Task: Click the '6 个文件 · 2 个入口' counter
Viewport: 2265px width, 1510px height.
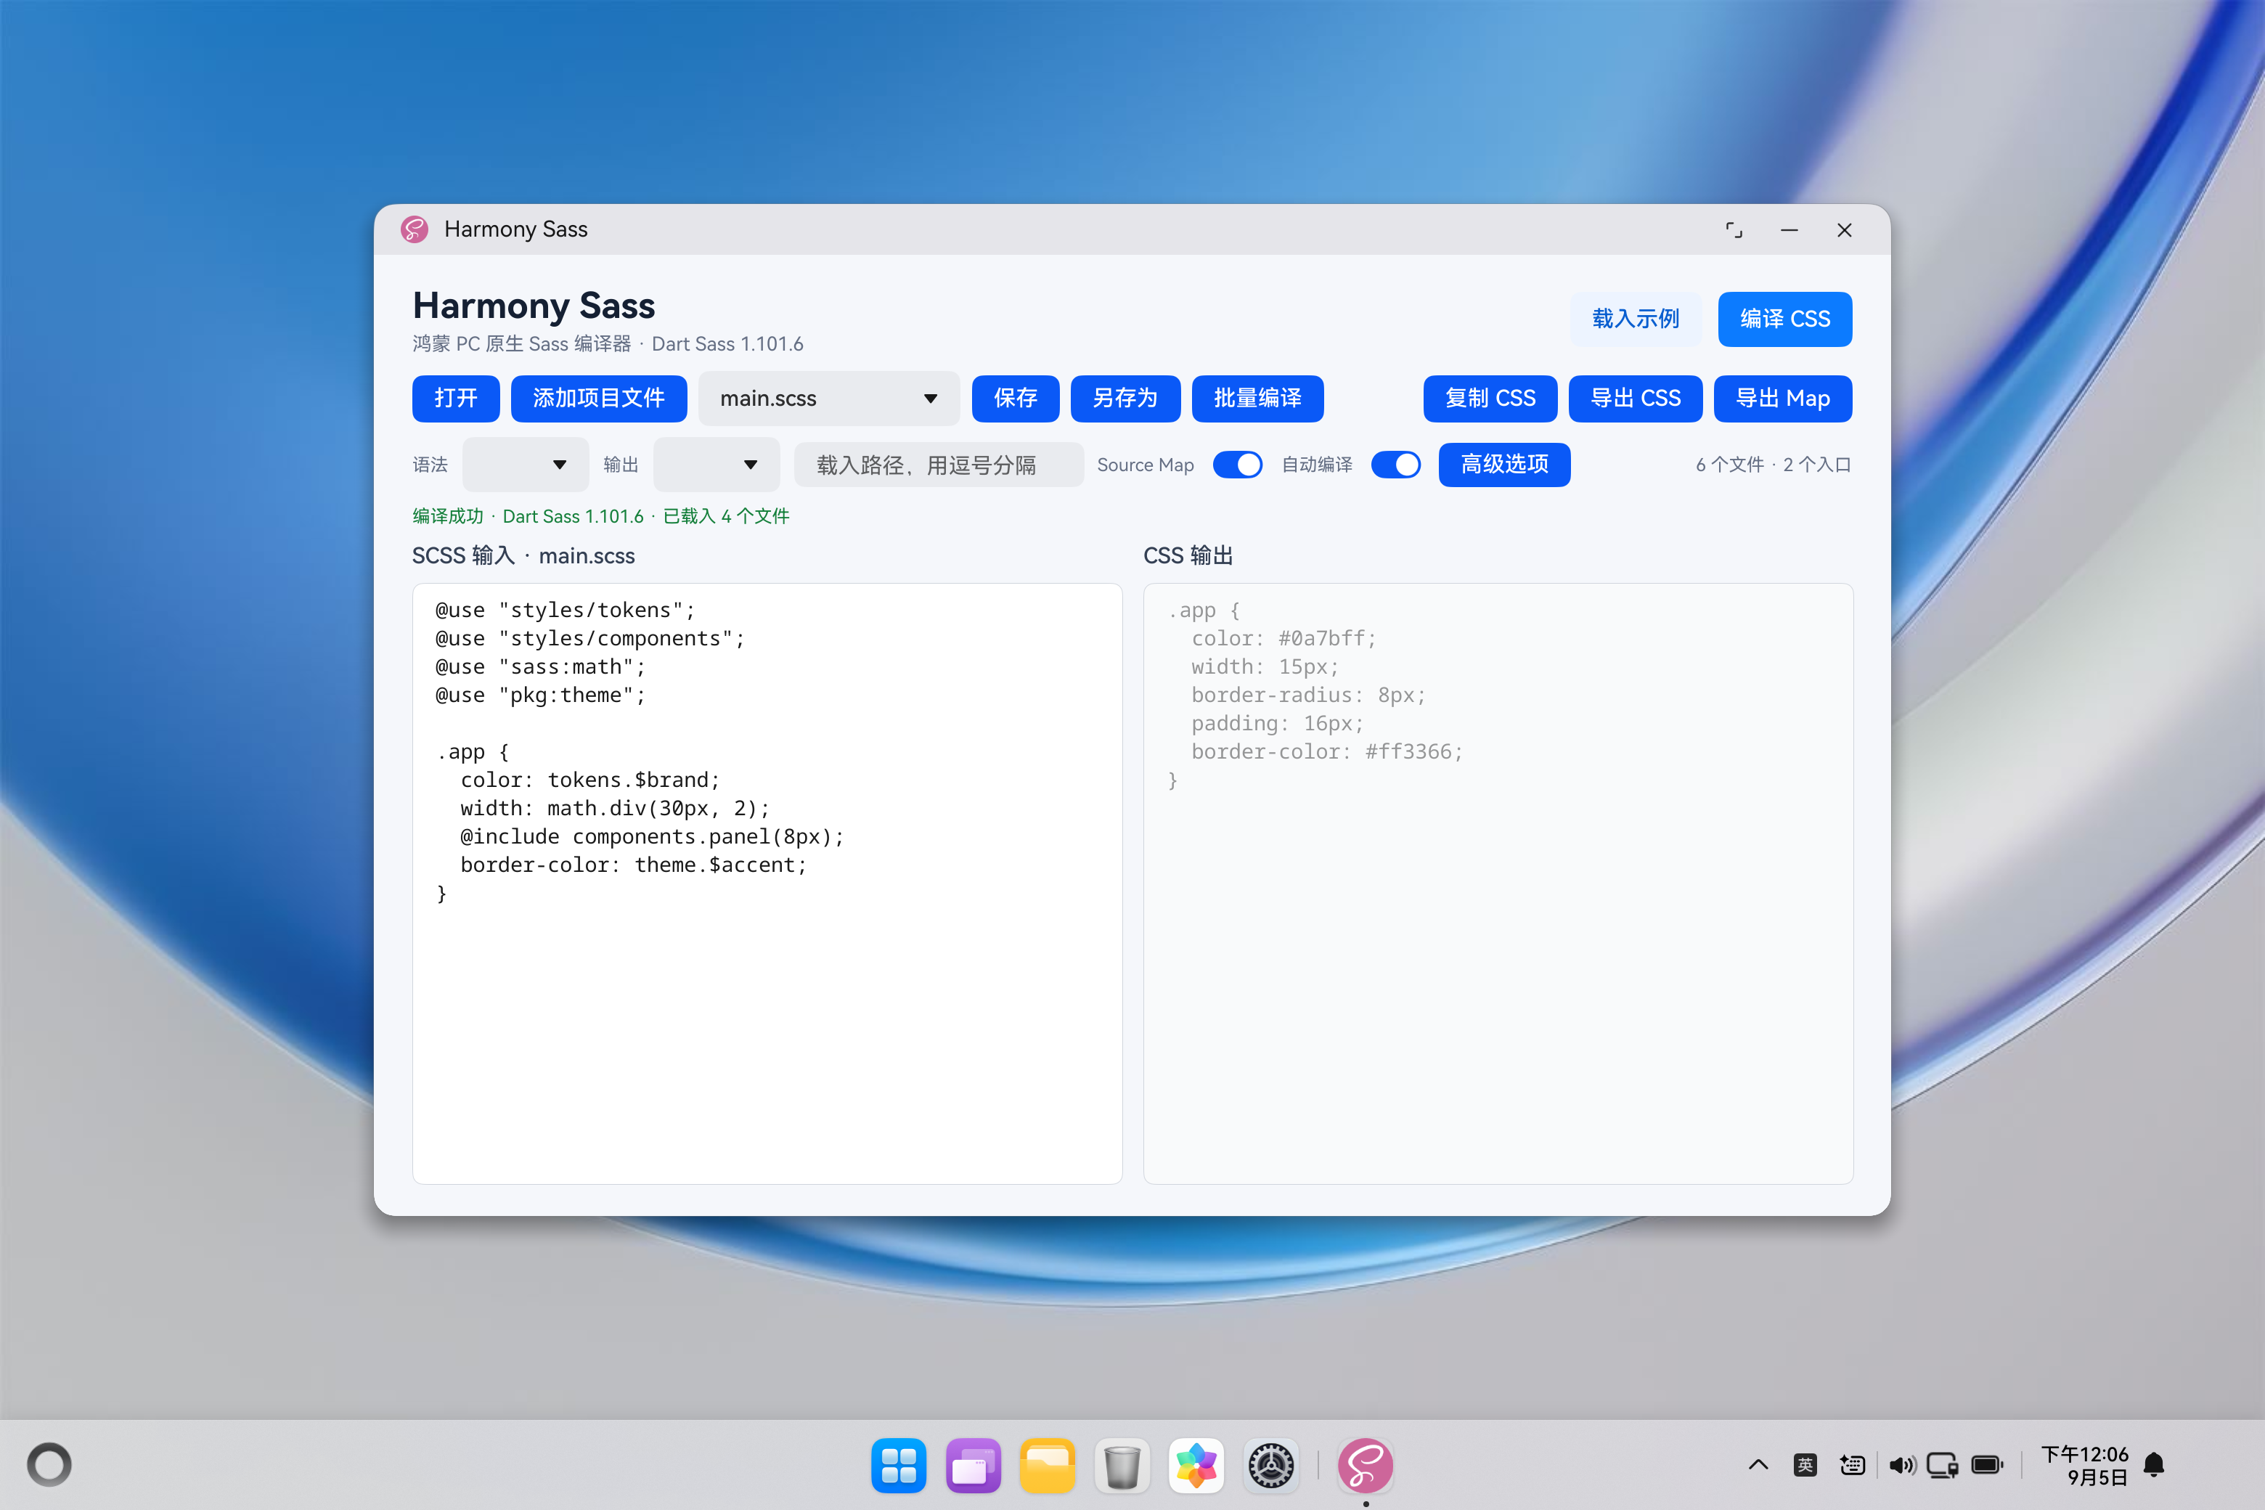Action: click(1773, 465)
